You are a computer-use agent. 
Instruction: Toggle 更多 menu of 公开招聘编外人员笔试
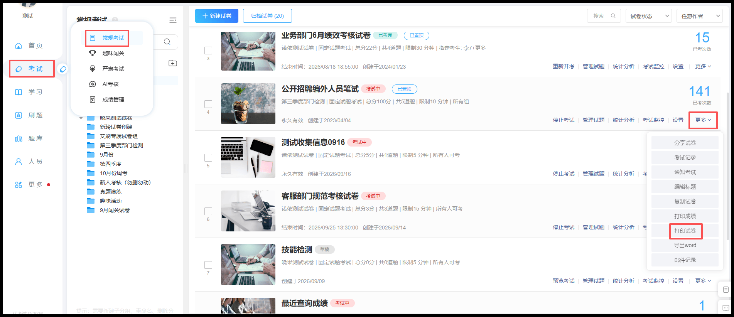point(703,120)
